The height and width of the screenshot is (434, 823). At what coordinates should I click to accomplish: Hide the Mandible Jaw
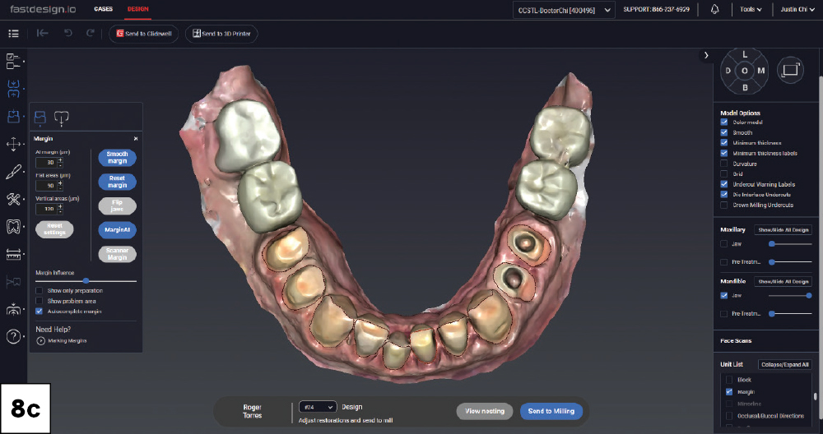coord(724,296)
